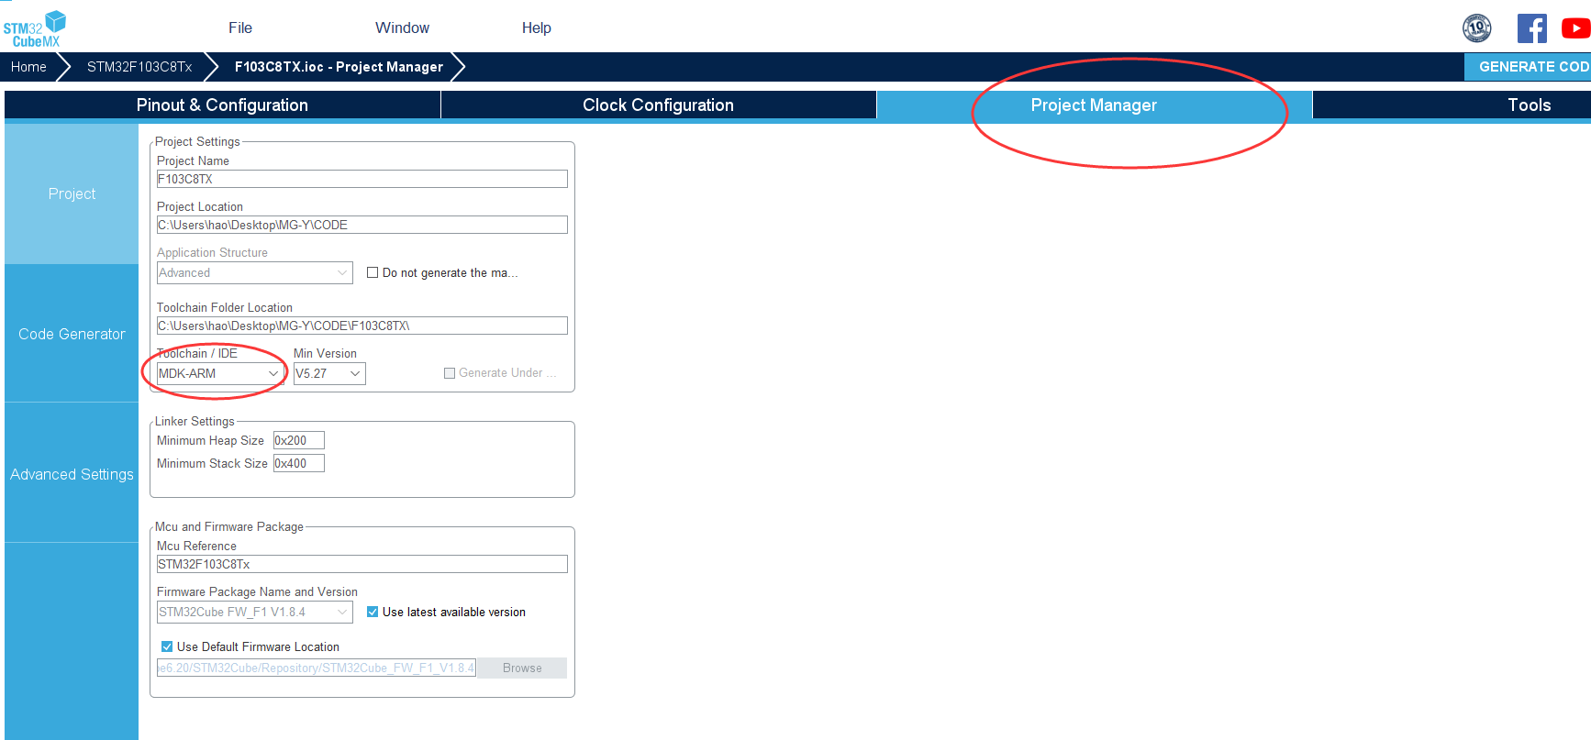Viewport: 1591px width, 740px height.
Task: Click the Minimum Heap Size field
Action: [299, 440]
